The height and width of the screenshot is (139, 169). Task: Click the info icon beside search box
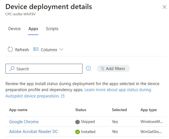tap(88, 68)
